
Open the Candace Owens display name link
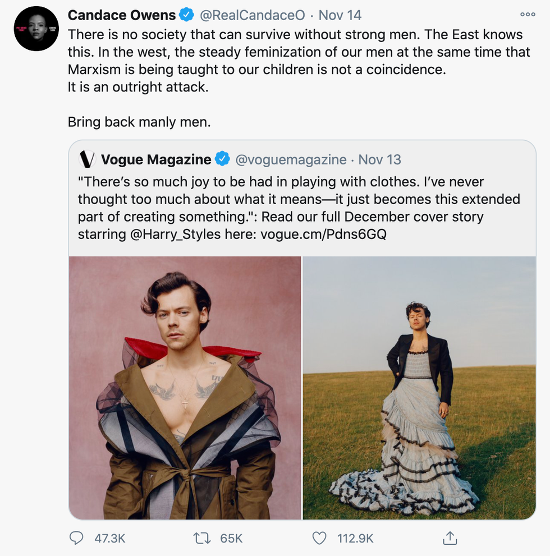[x=122, y=15]
